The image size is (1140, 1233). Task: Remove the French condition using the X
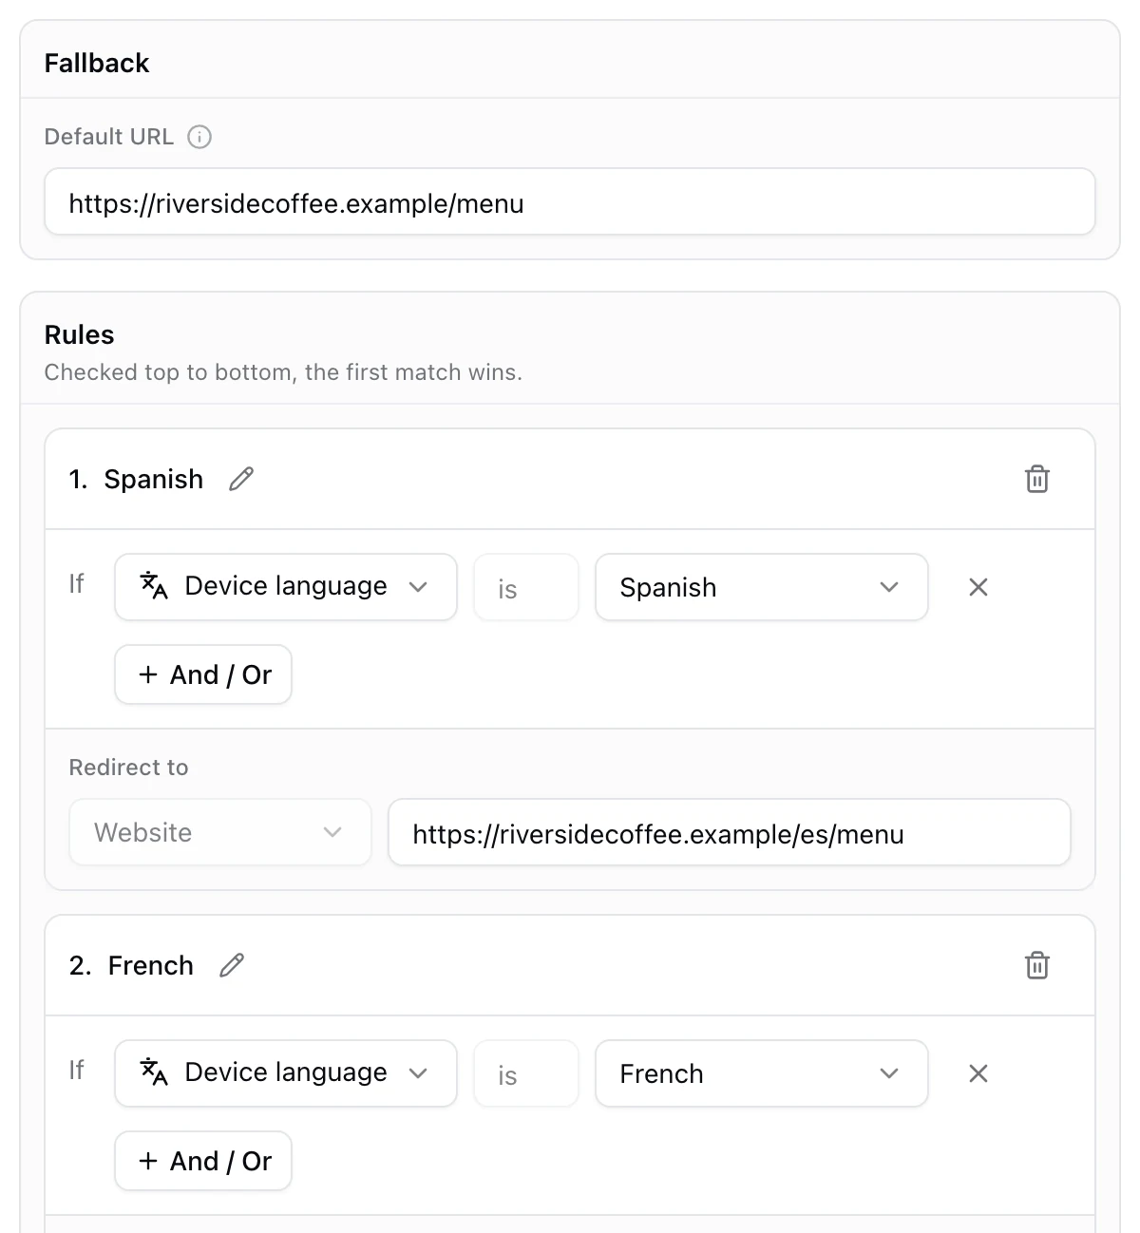pos(978,1073)
